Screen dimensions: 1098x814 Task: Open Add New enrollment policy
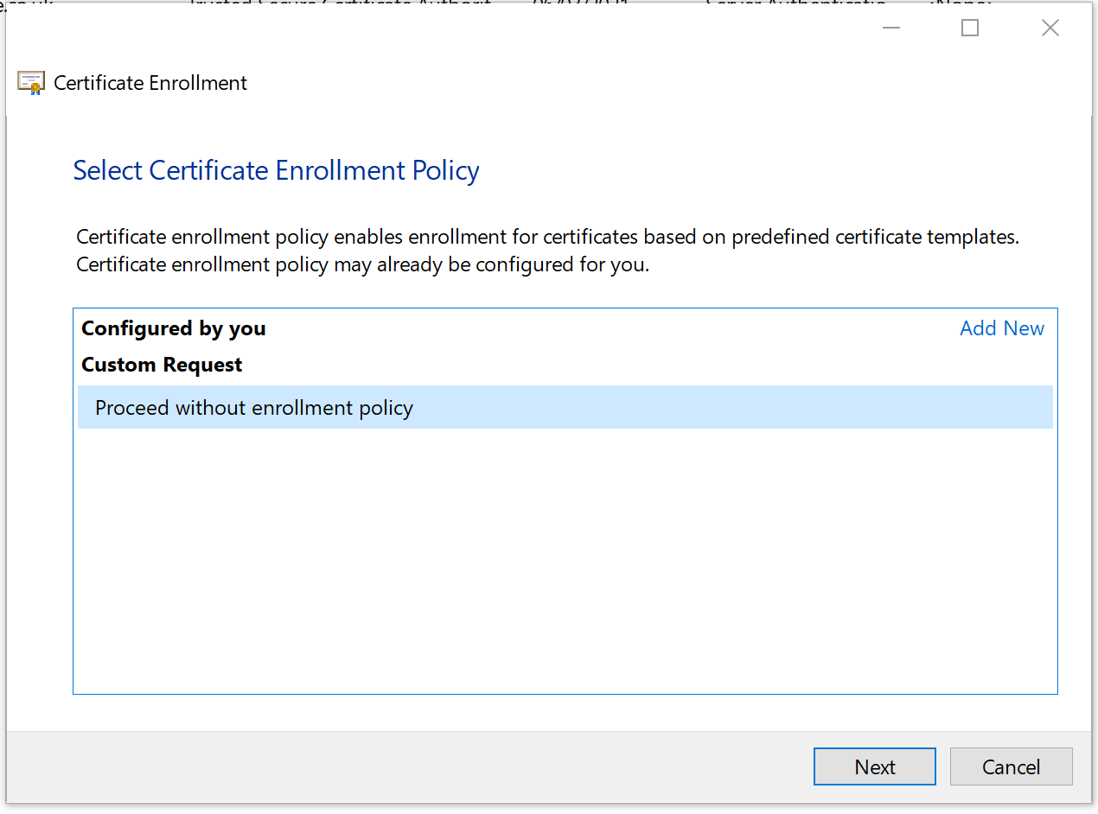pos(1001,328)
